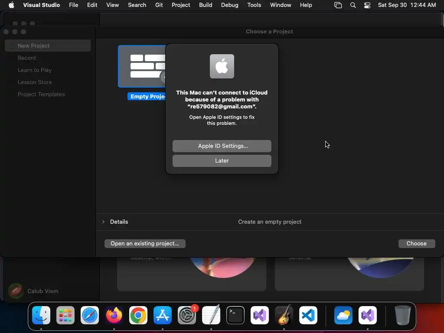This screenshot has height=333, width=444.
Task: Click the date and time in menu bar
Action: tap(407, 5)
